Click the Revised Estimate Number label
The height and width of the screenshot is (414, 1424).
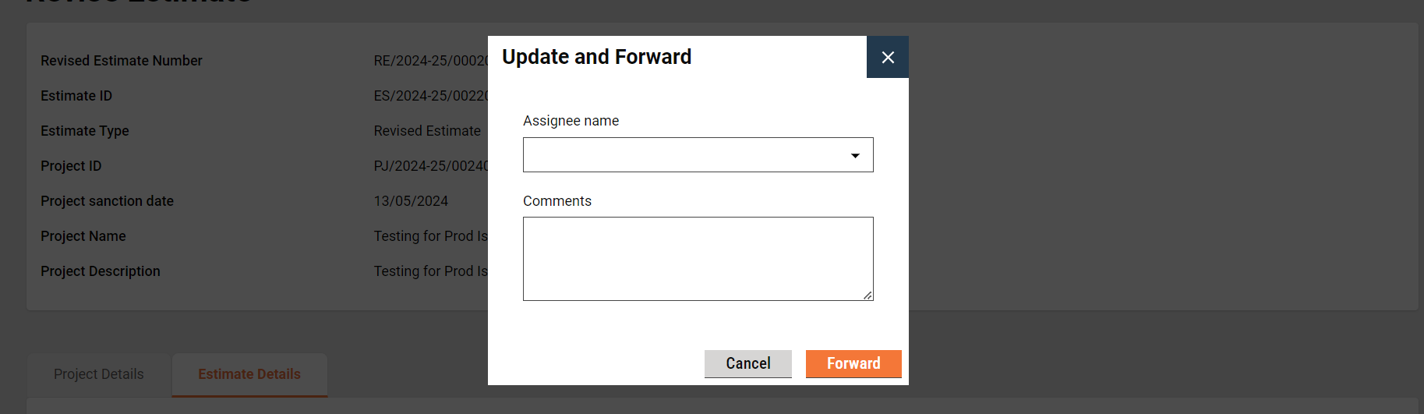(x=121, y=61)
